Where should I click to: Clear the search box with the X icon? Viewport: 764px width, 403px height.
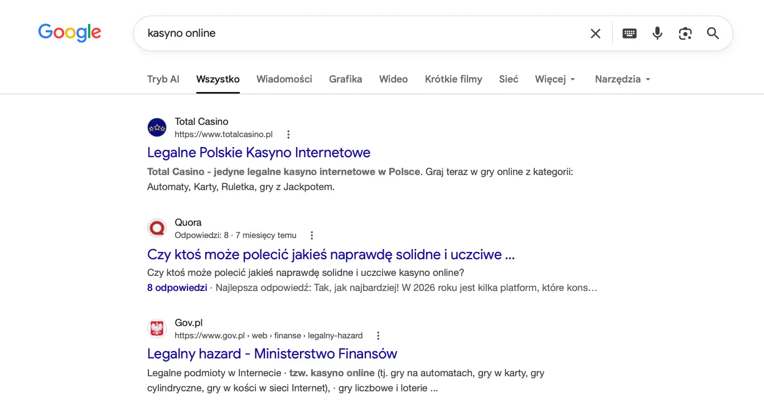(596, 33)
